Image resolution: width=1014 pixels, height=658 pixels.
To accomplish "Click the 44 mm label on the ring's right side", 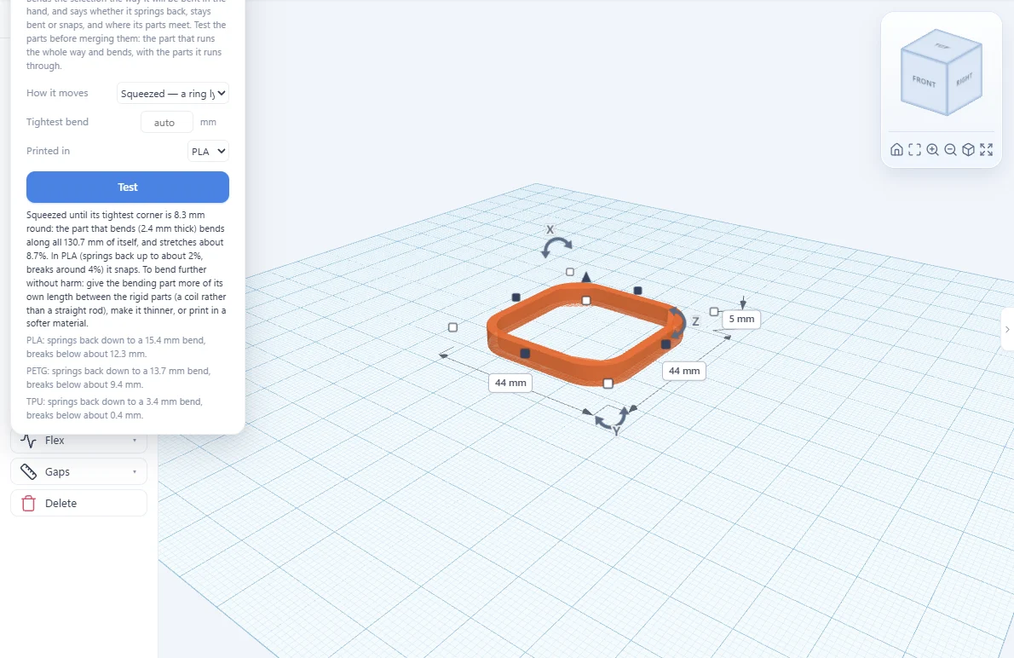I will (x=684, y=371).
